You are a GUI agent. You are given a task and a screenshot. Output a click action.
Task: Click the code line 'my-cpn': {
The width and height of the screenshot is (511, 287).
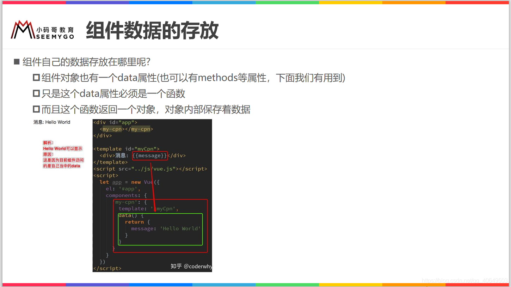point(129,202)
